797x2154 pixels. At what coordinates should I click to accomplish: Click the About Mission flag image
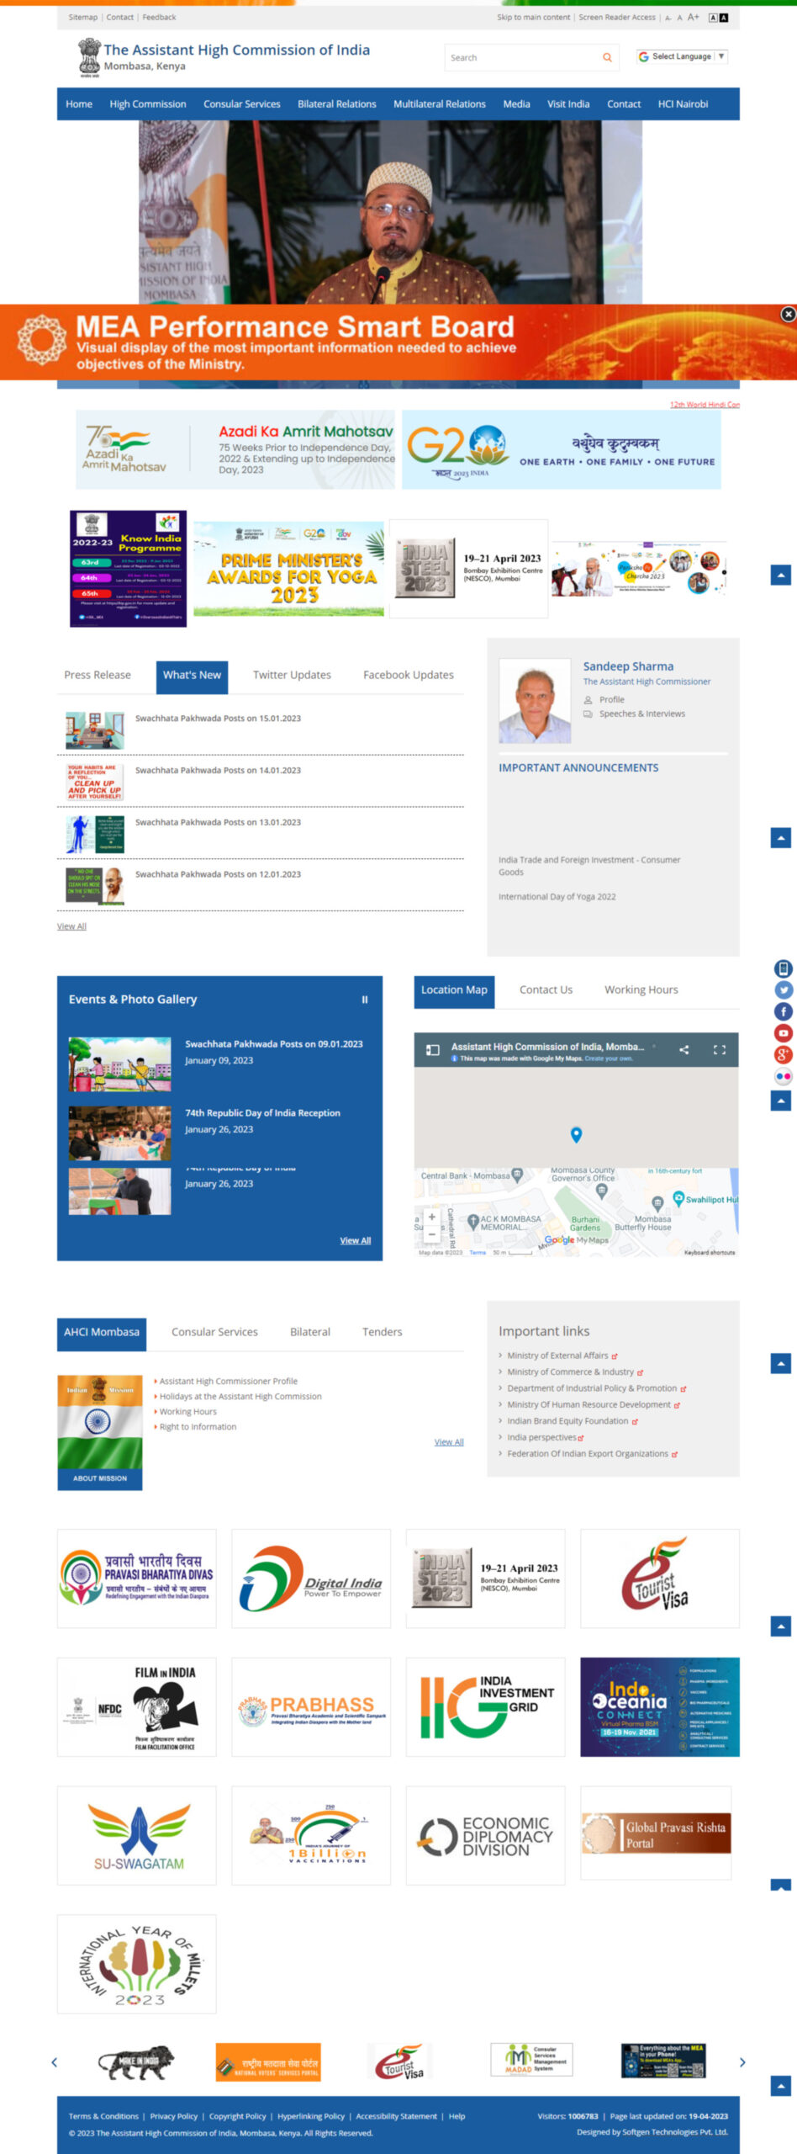(x=100, y=1432)
